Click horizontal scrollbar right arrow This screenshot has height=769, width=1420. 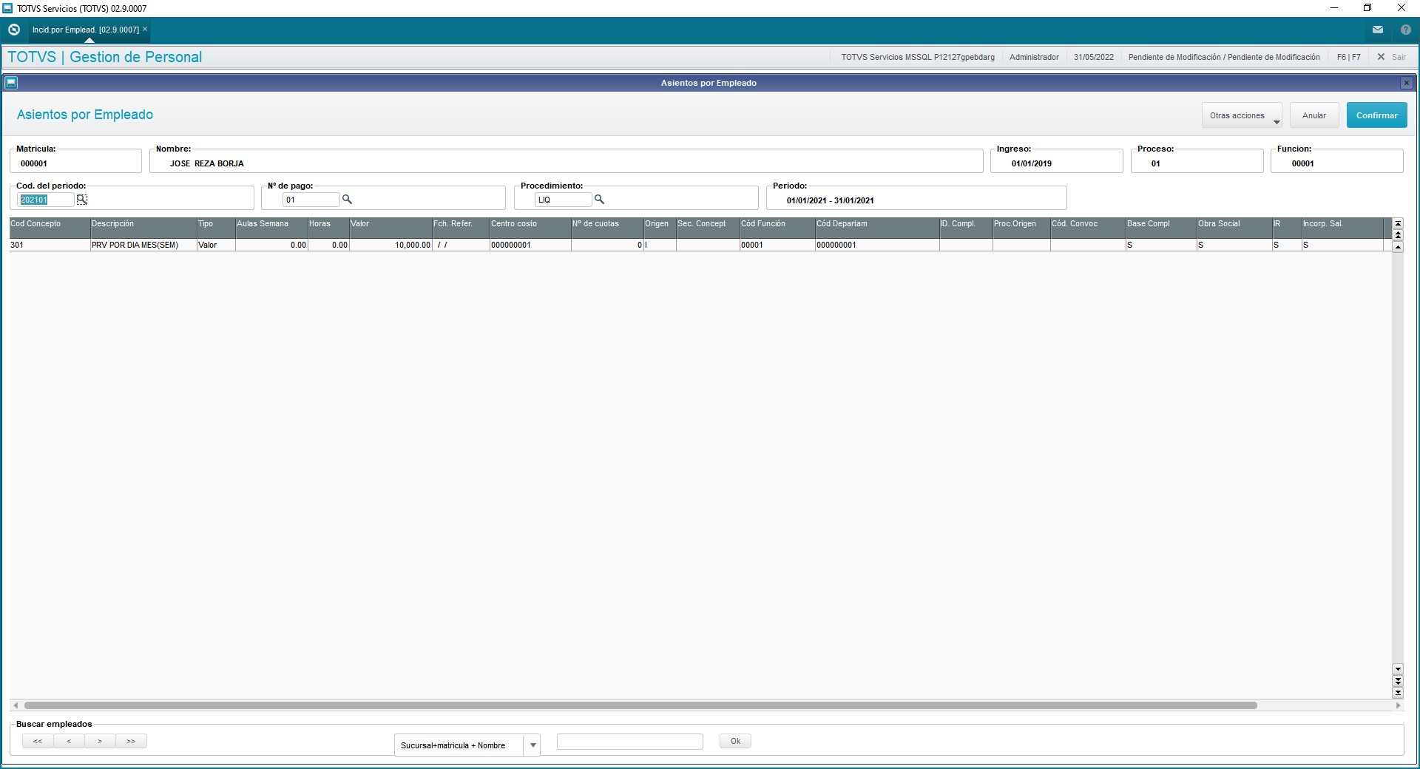(1398, 705)
